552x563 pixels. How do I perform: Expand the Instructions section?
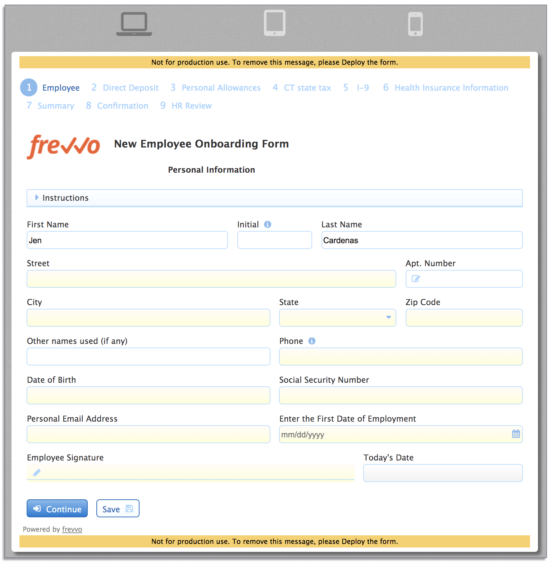[275, 198]
